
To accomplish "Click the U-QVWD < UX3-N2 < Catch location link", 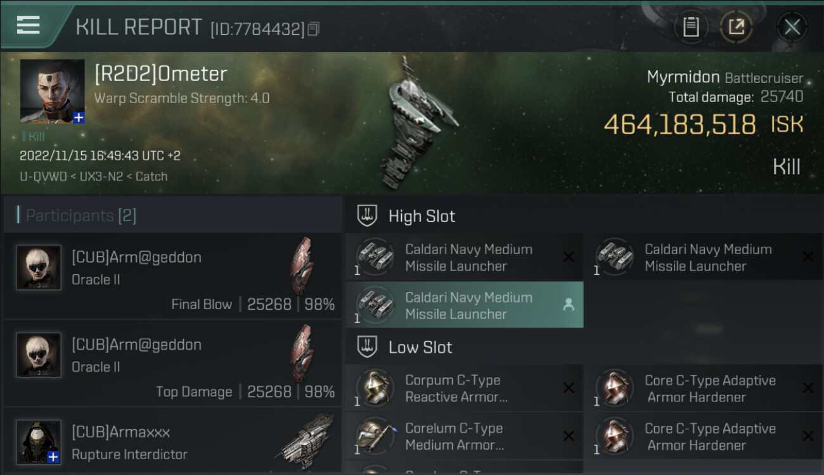I will pyautogui.click(x=94, y=177).
